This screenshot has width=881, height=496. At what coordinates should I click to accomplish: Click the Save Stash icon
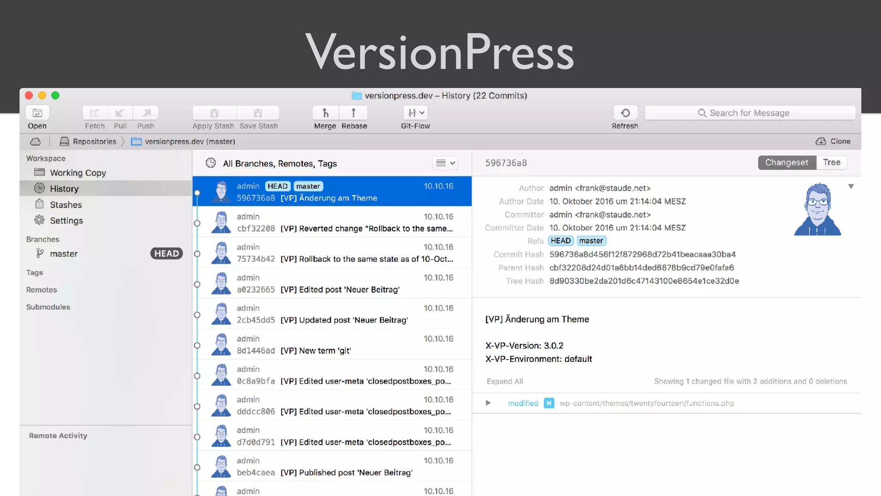coord(258,113)
